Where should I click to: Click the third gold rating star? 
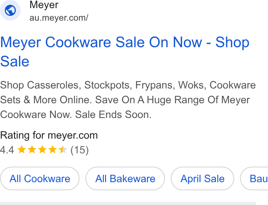click(x=42, y=149)
